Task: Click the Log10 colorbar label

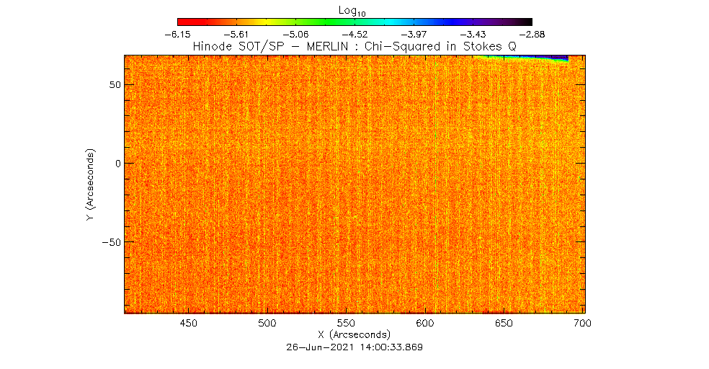Action: coord(354,9)
